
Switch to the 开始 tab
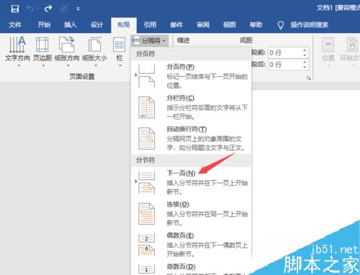click(44, 24)
